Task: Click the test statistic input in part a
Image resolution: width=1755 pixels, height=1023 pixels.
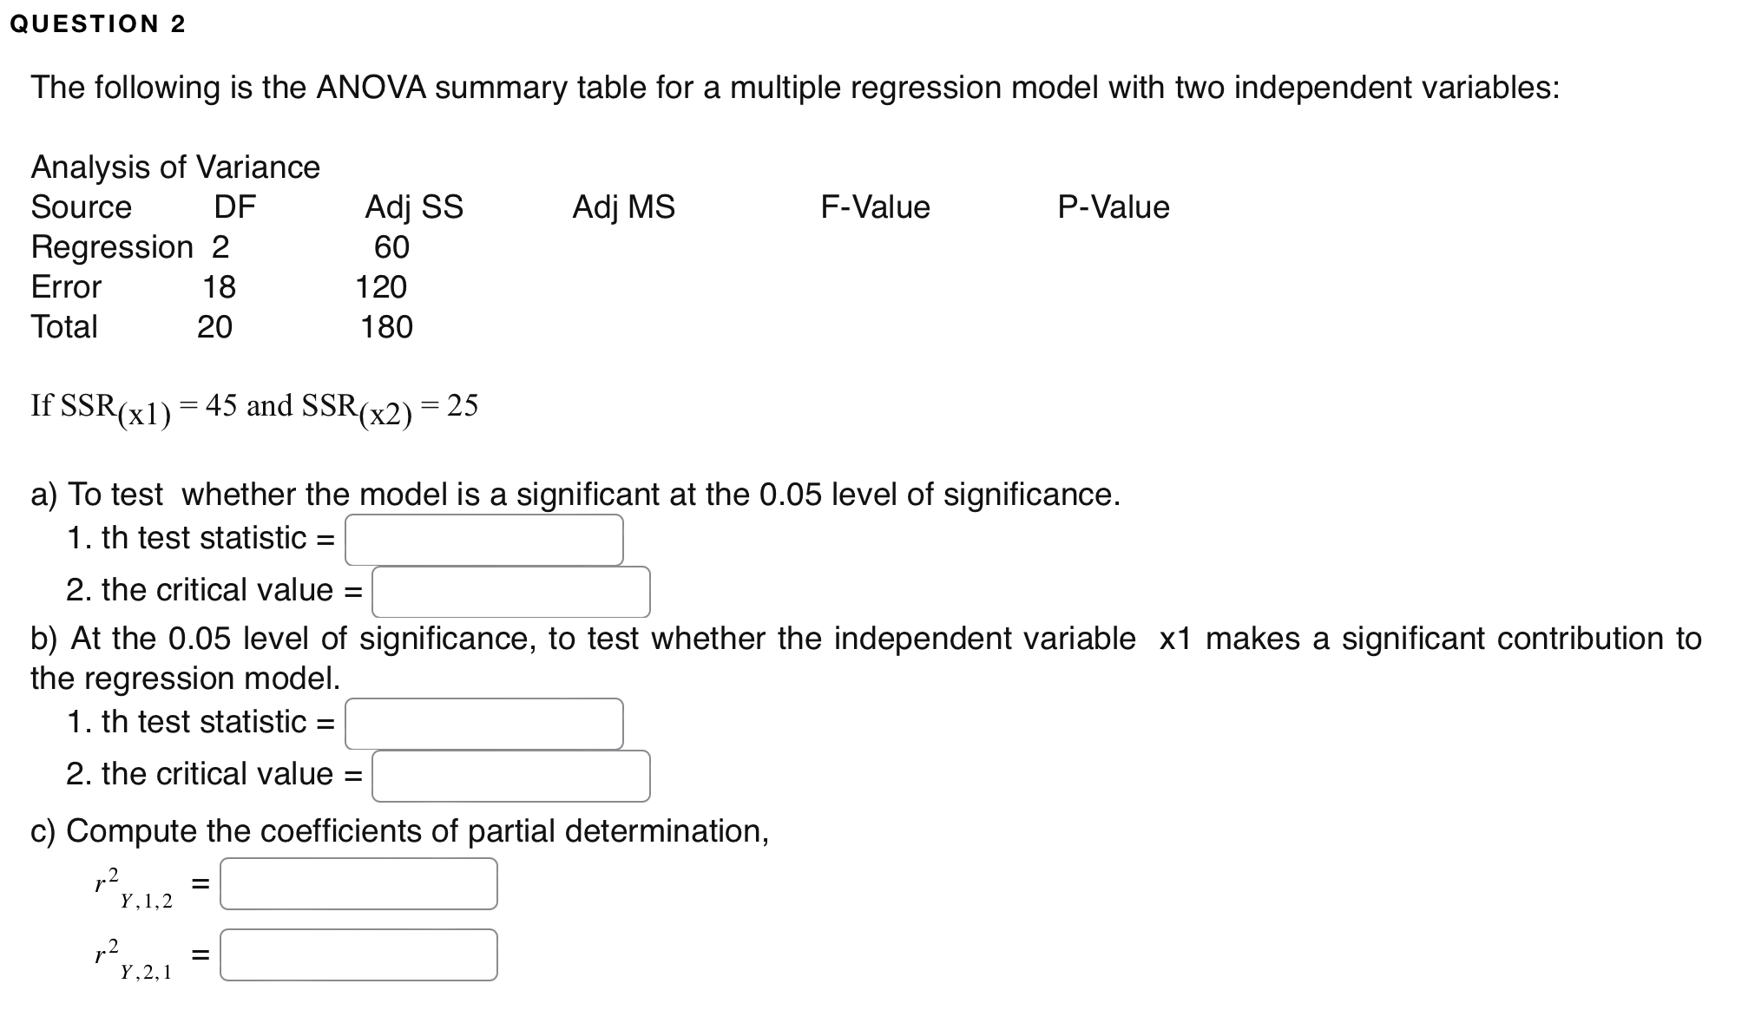Action: coord(483,540)
